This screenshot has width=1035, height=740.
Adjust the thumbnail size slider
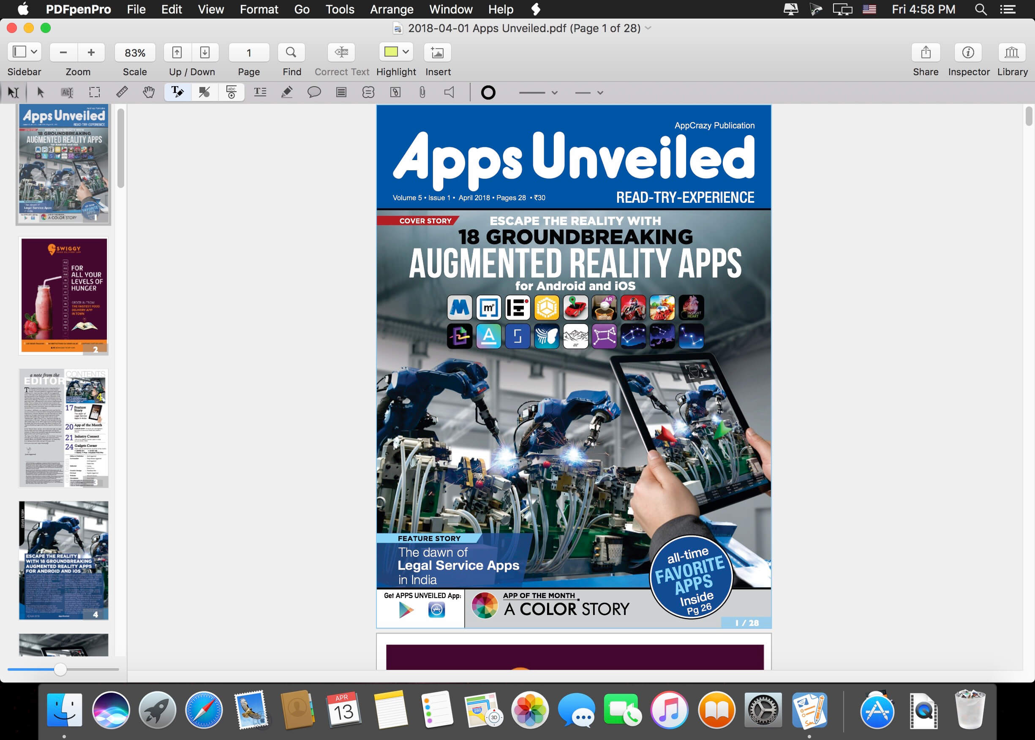pos(60,669)
